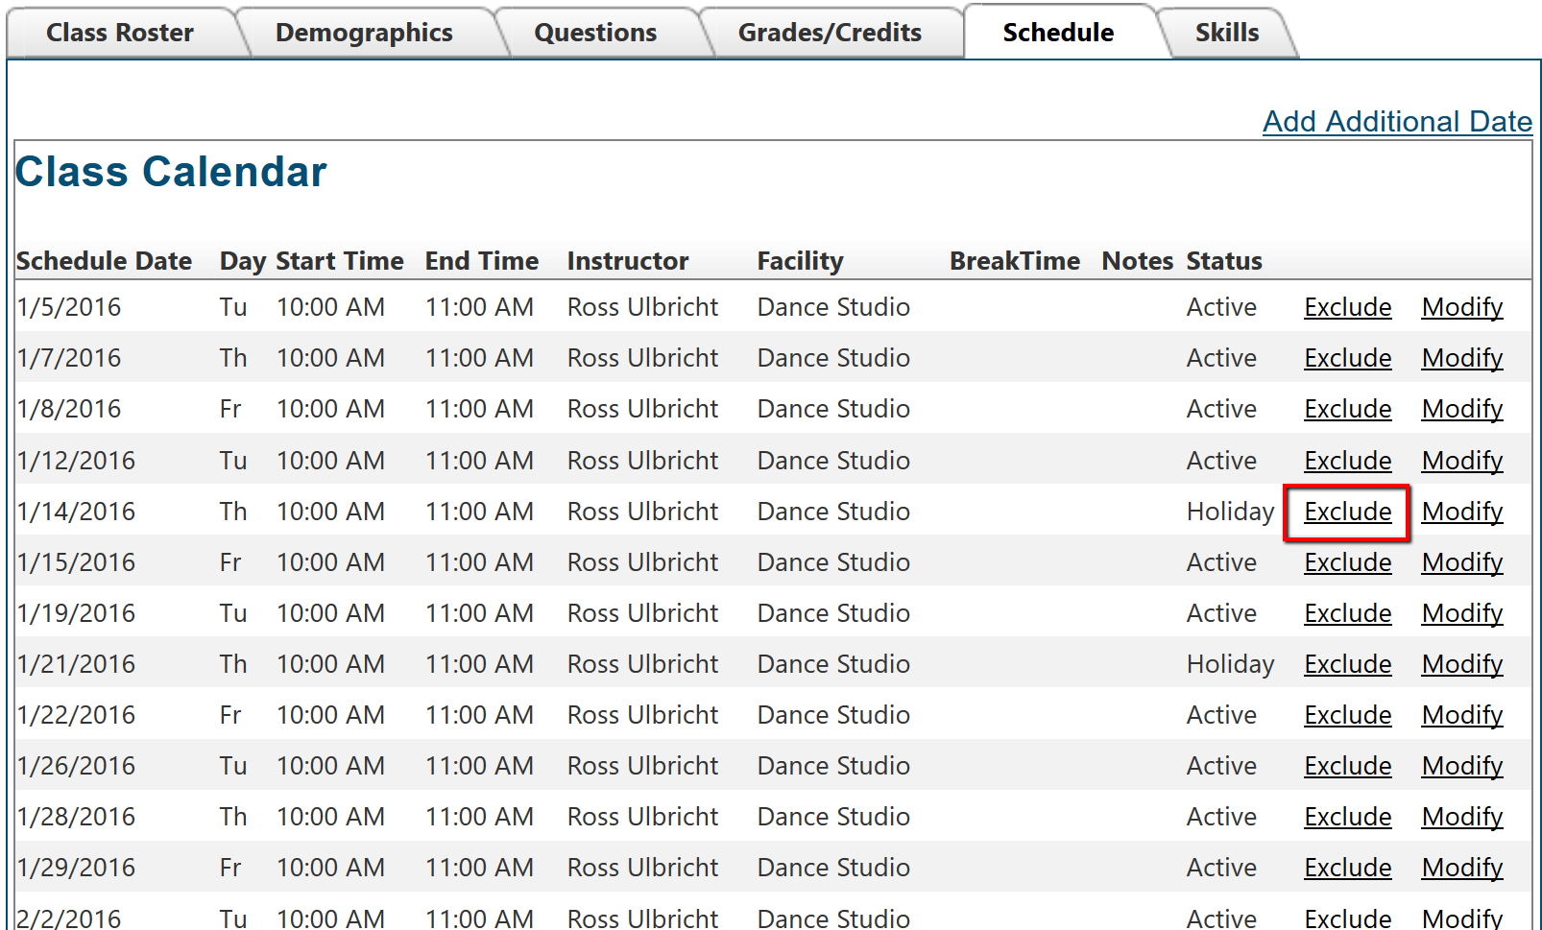Modify the 1/26/2016 schedule entry
This screenshot has width=1542, height=930.
pos(1461,766)
